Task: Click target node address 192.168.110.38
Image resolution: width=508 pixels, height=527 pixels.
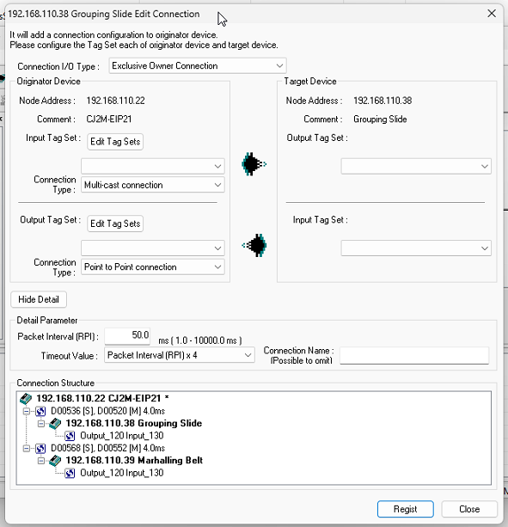Action: coord(383,101)
